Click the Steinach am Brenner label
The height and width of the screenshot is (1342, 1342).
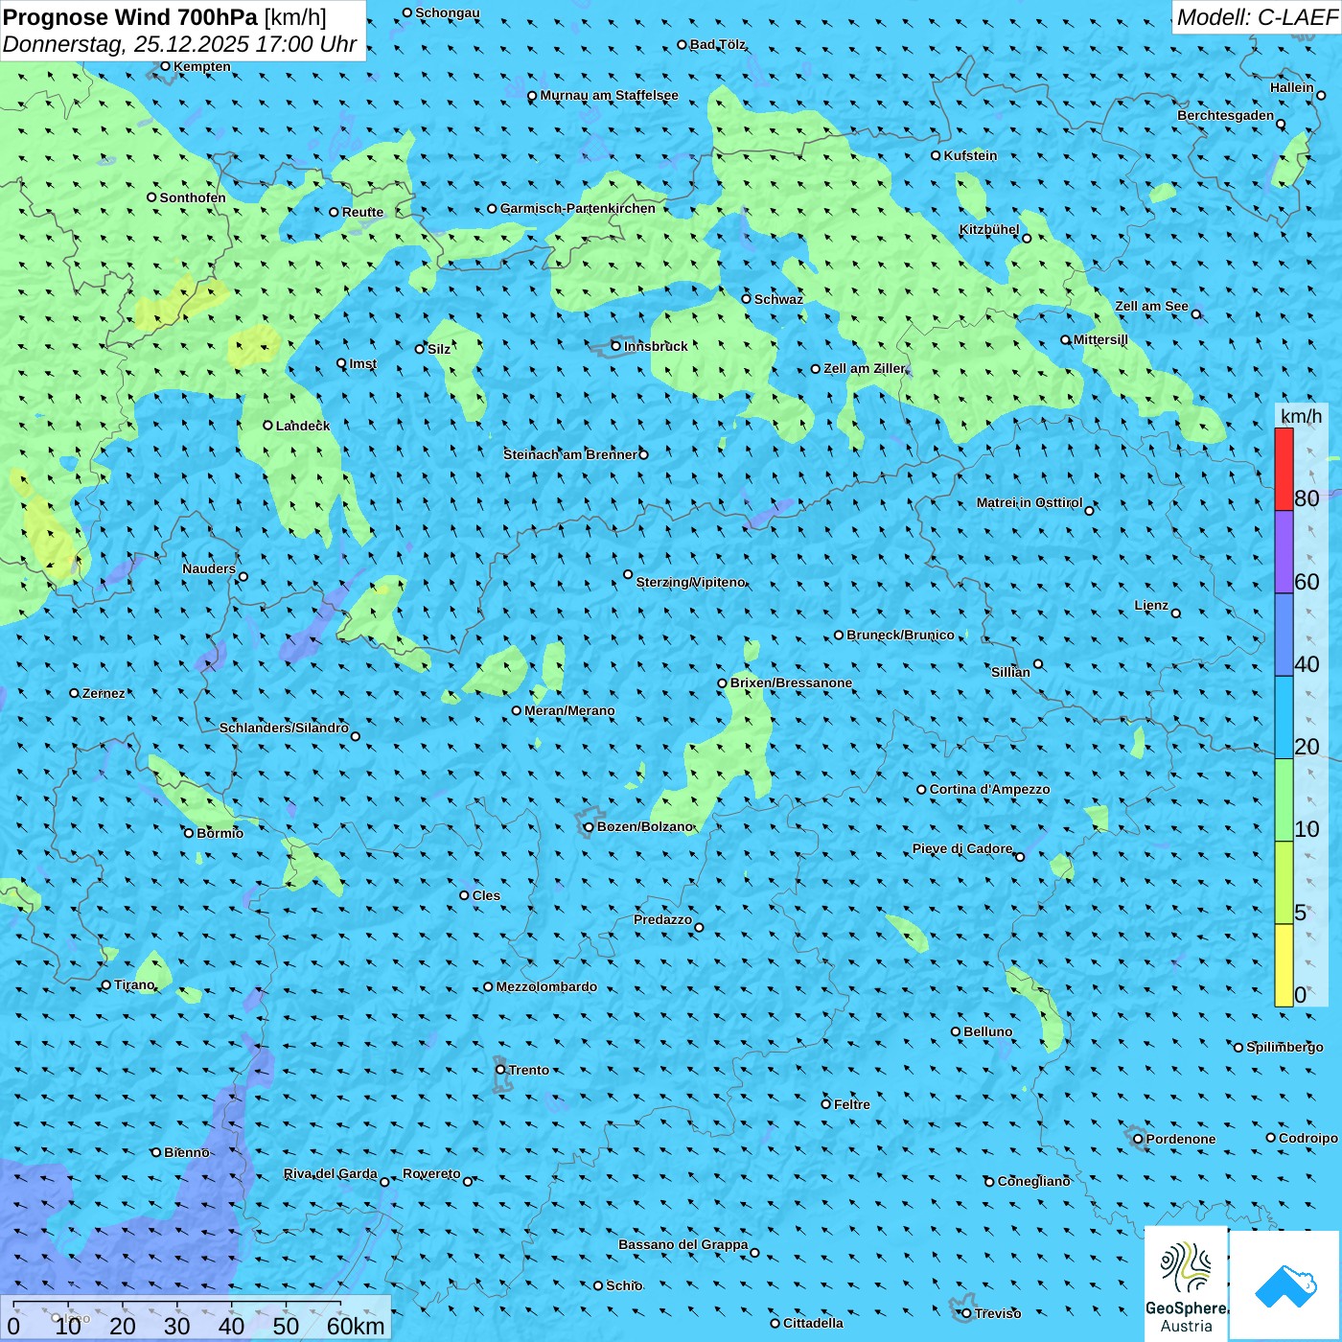570,454
